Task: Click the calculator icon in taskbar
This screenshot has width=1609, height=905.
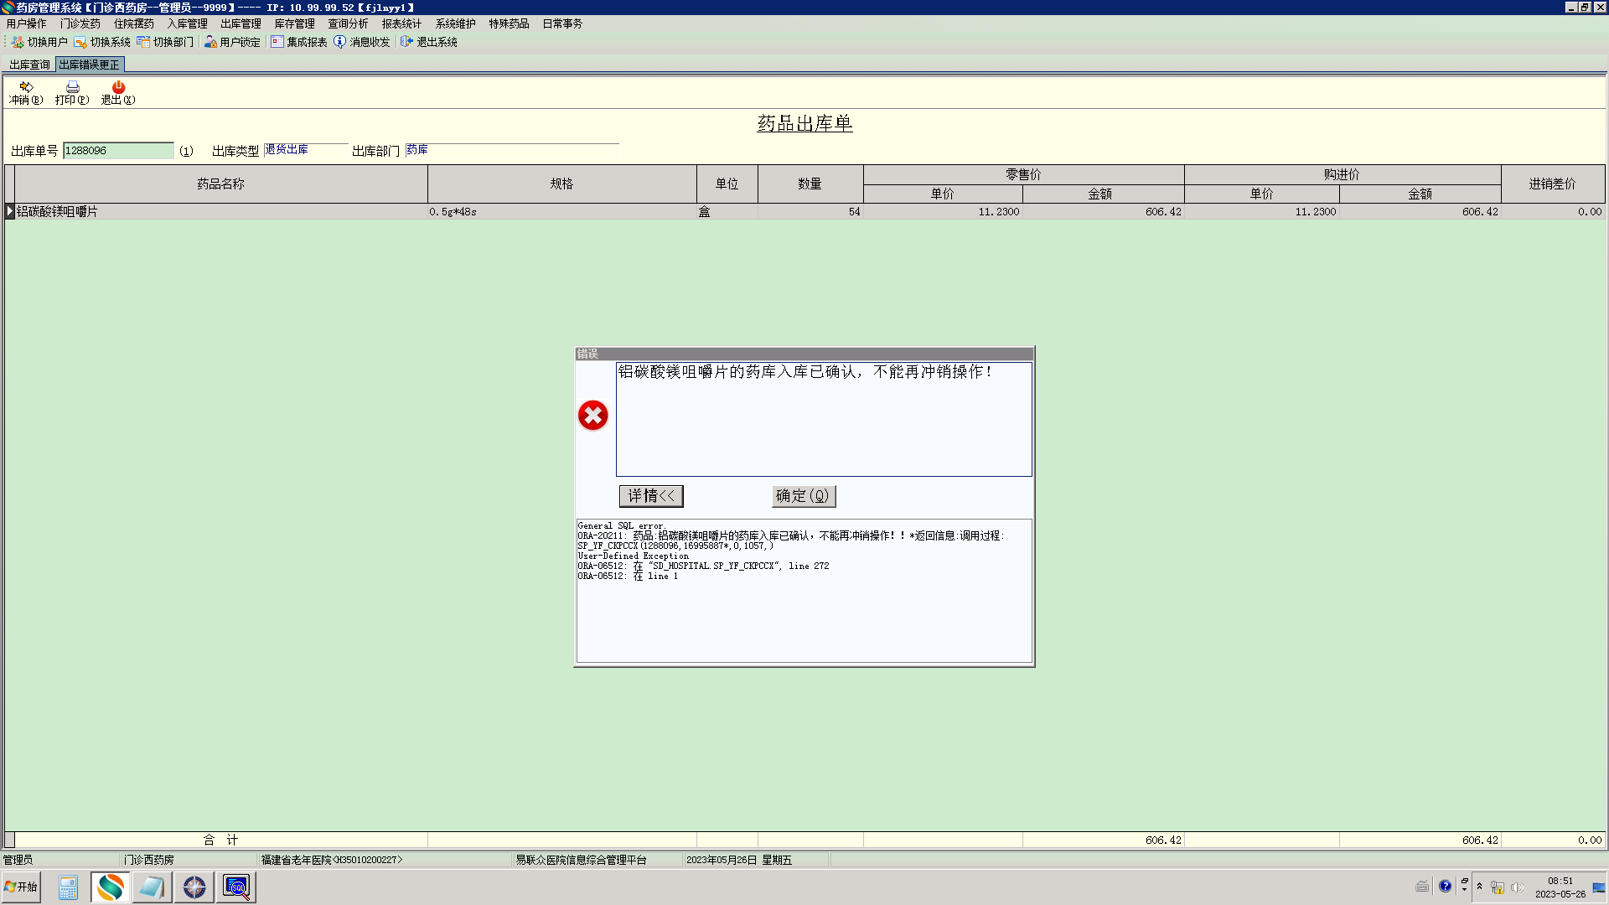Action: pyautogui.click(x=68, y=887)
